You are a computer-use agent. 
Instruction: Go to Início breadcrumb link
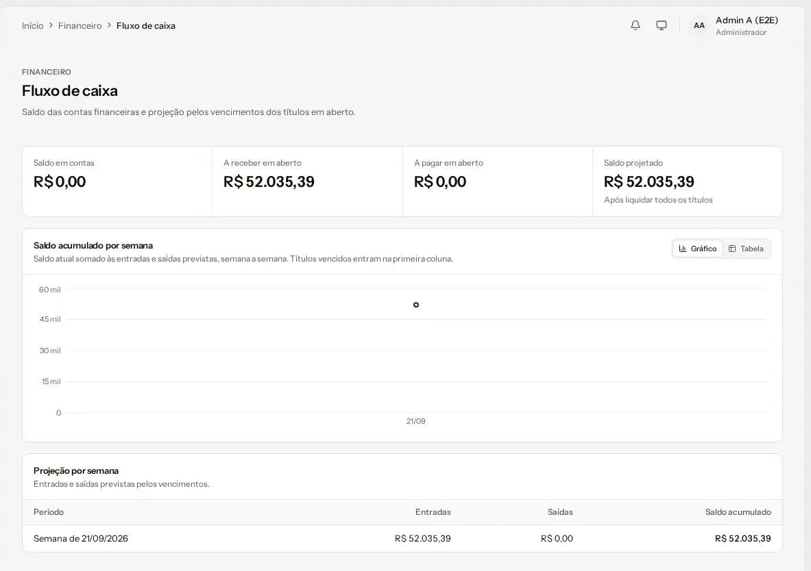33,25
